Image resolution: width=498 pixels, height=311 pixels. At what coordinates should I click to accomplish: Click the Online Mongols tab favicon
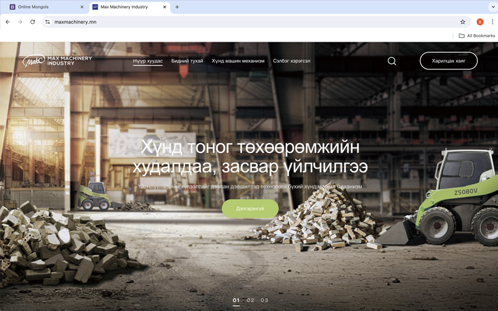(12, 7)
